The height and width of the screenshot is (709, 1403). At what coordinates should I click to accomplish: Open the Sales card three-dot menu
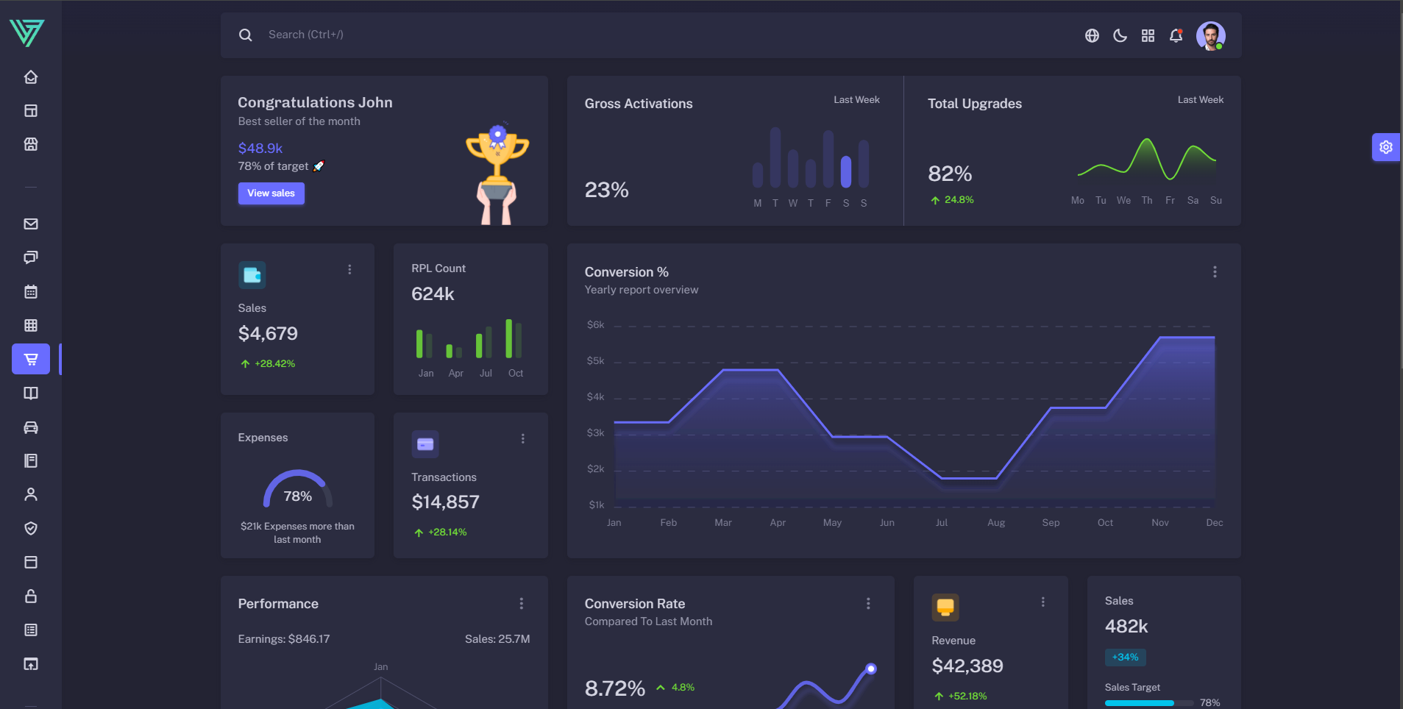pos(349,270)
